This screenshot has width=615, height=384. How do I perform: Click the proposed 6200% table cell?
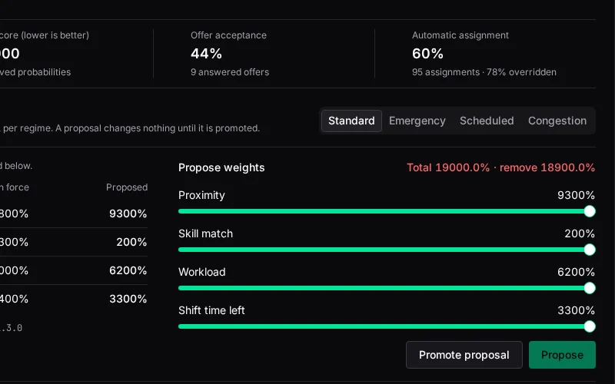pyautogui.click(x=128, y=270)
